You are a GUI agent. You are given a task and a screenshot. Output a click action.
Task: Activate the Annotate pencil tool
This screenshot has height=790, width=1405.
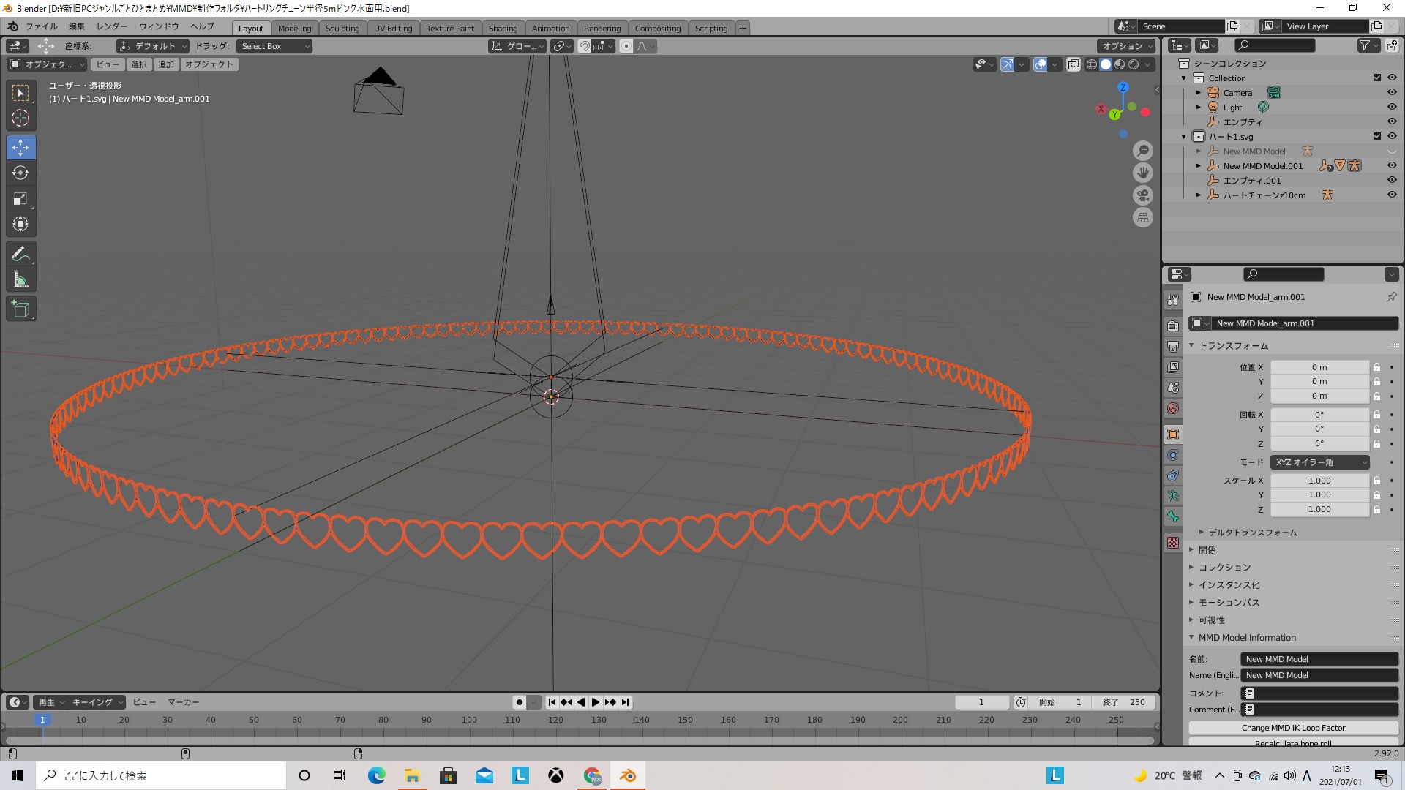coord(20,255)
